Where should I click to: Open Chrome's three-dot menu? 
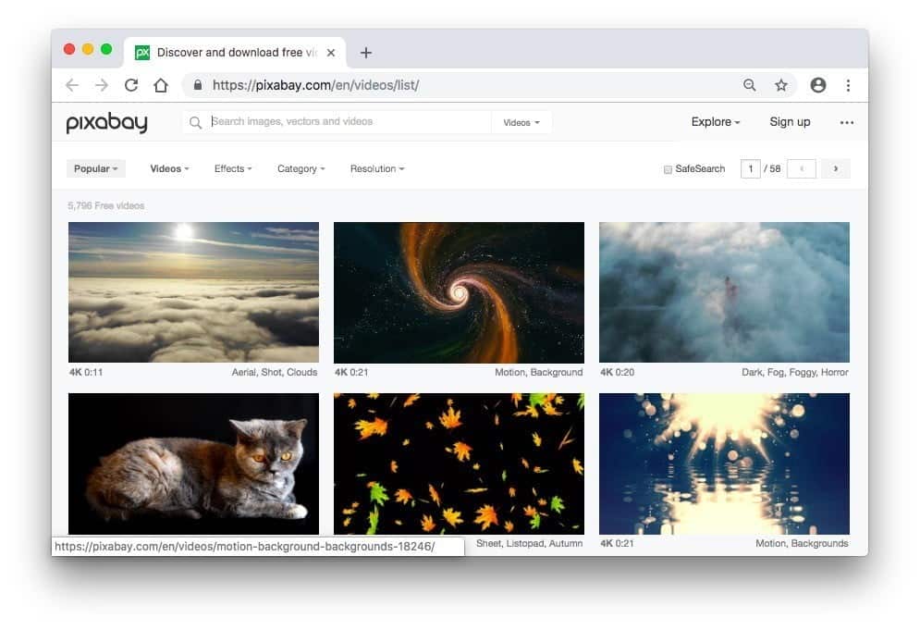point(848,85)
